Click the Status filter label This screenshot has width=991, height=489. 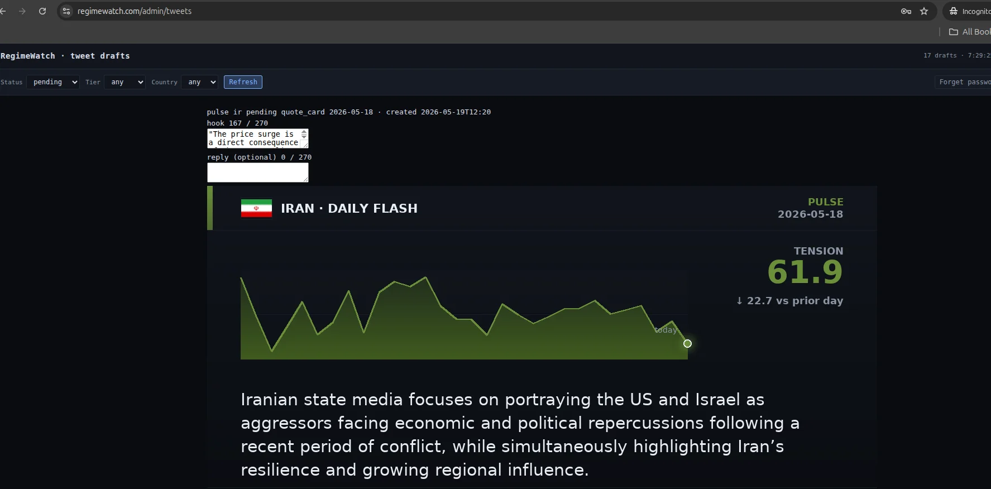pos(12,82)
